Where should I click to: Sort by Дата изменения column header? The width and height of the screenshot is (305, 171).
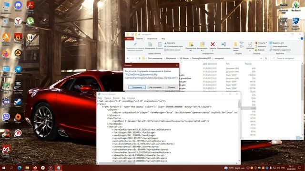click(210, 64)
